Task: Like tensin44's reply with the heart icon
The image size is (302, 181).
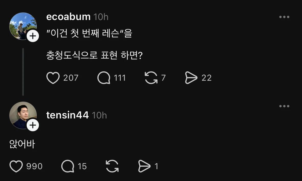Action: pos(16,166)
